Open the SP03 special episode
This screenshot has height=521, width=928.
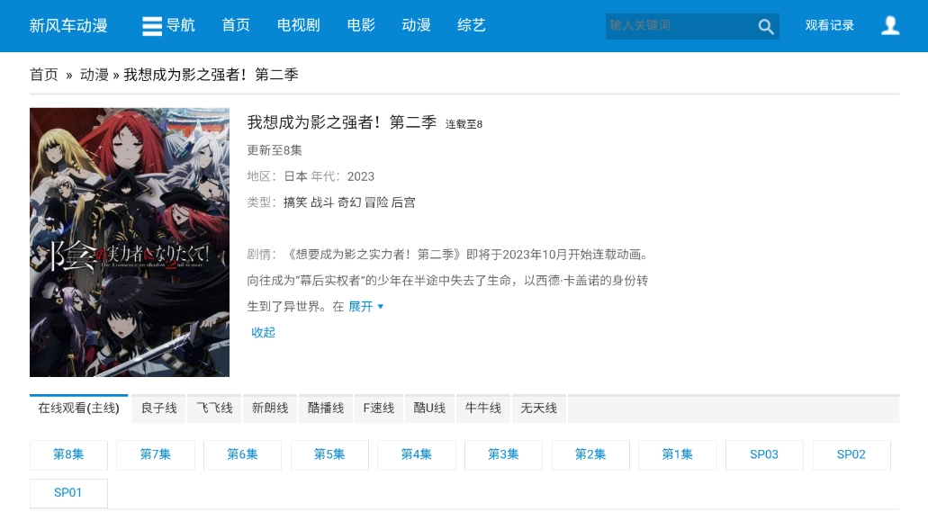(x=764, y=454)
